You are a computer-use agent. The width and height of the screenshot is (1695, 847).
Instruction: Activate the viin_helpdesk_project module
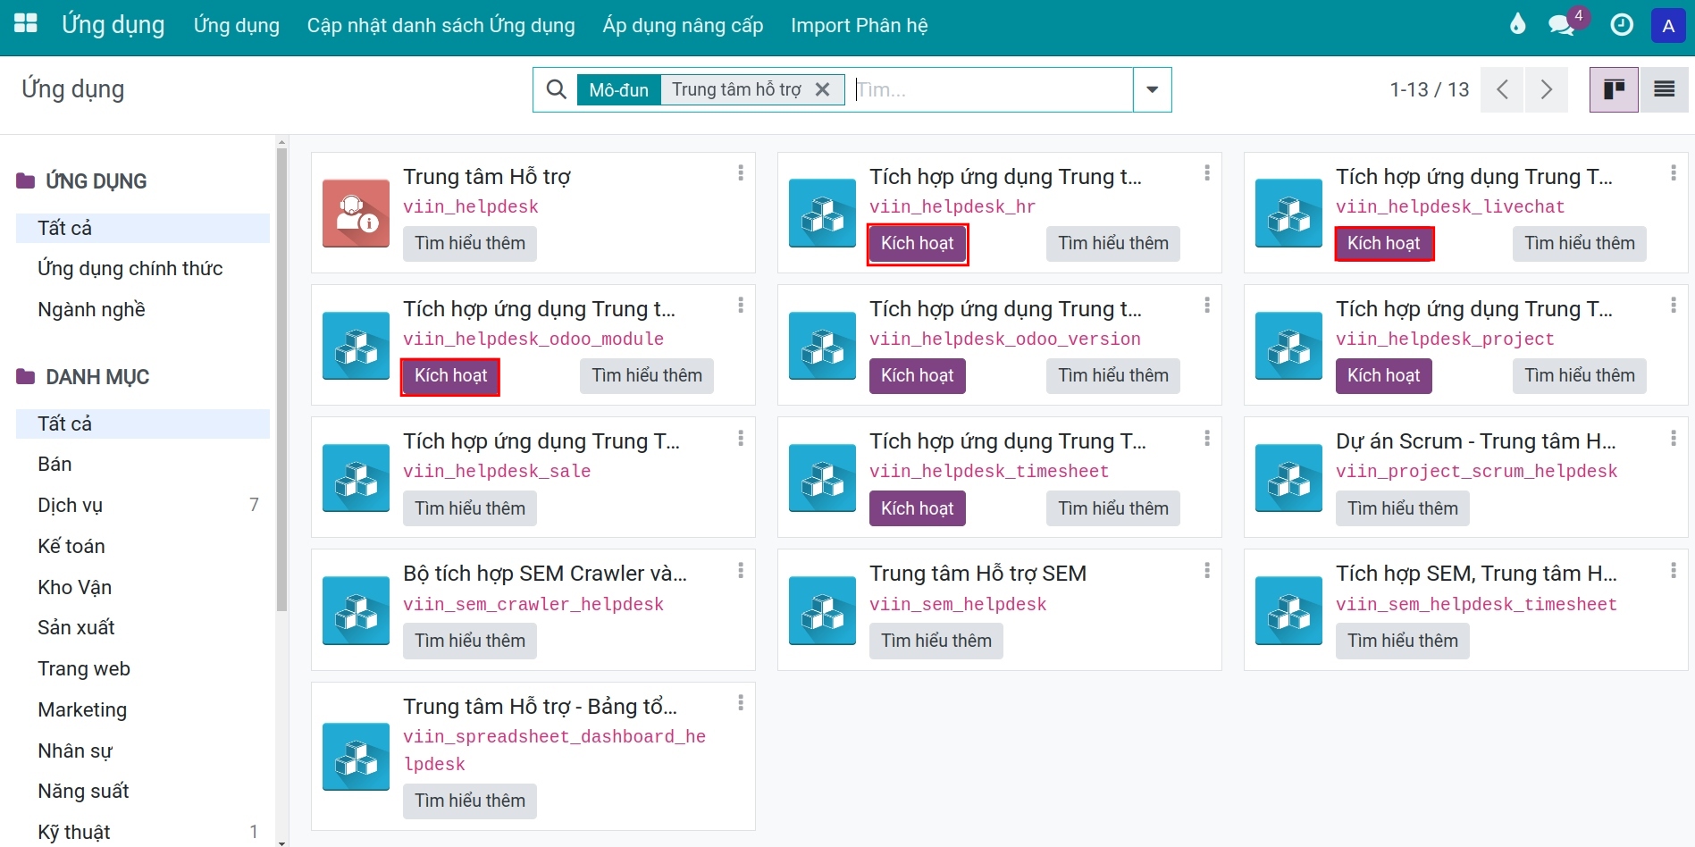tap(1384, 375)
